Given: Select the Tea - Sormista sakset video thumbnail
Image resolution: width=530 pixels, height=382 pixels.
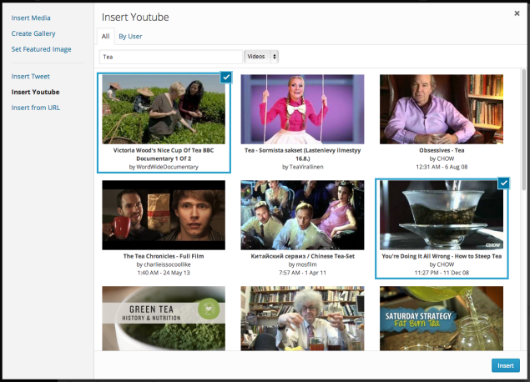Looking at the screenshot, I should coord(302,109).
